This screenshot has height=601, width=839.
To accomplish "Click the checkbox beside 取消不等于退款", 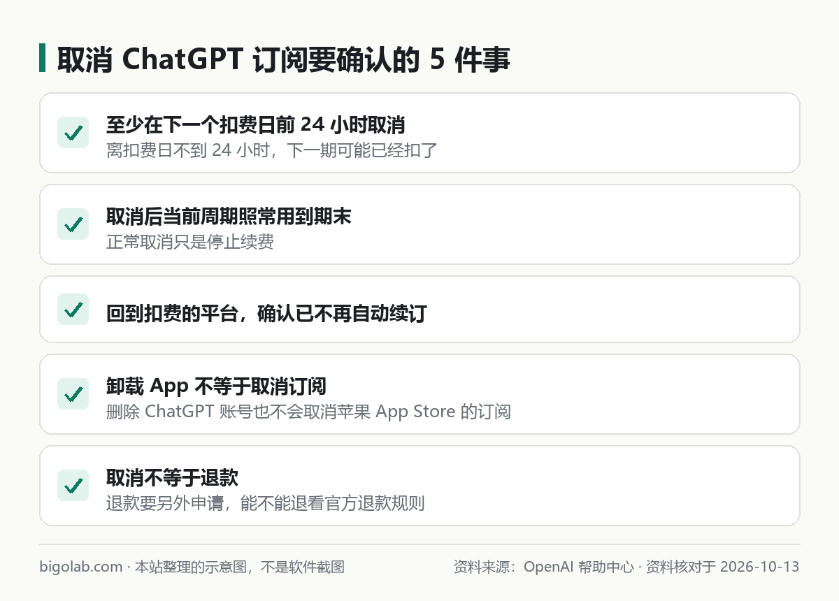I will coord(73,486).
